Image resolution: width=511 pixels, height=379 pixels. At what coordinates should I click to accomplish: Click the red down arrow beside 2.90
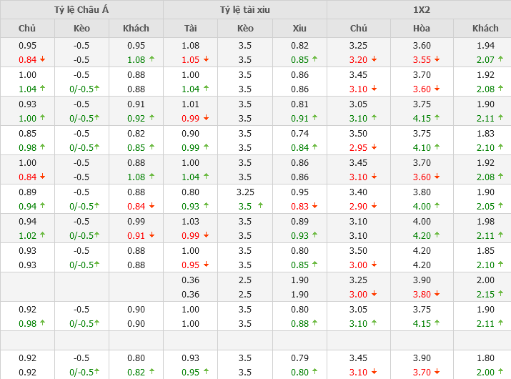point(374,206)
